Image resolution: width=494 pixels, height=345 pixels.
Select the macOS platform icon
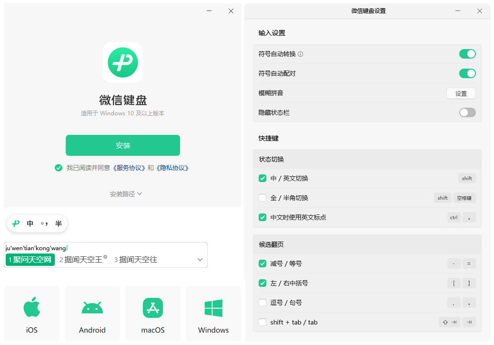coord(152,308)
